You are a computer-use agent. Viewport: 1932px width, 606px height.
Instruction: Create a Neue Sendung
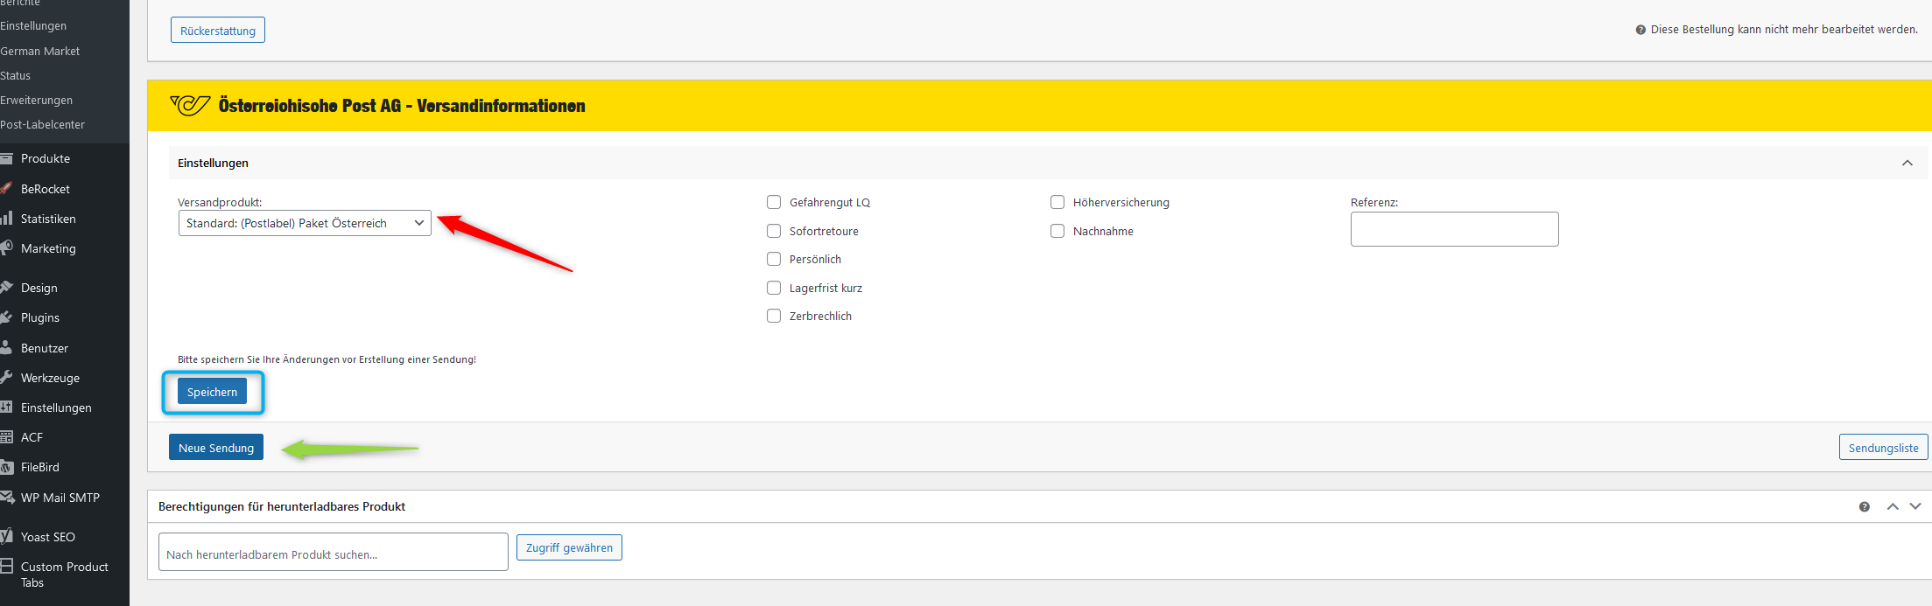[216, 448]
